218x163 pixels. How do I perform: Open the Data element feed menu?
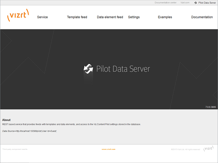(110, 17)
